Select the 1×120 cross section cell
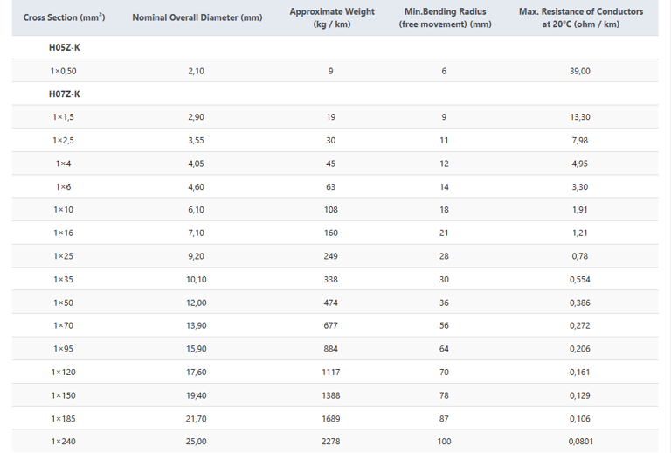Viewport: 671px width, 453px height. (x=64, y=372)
